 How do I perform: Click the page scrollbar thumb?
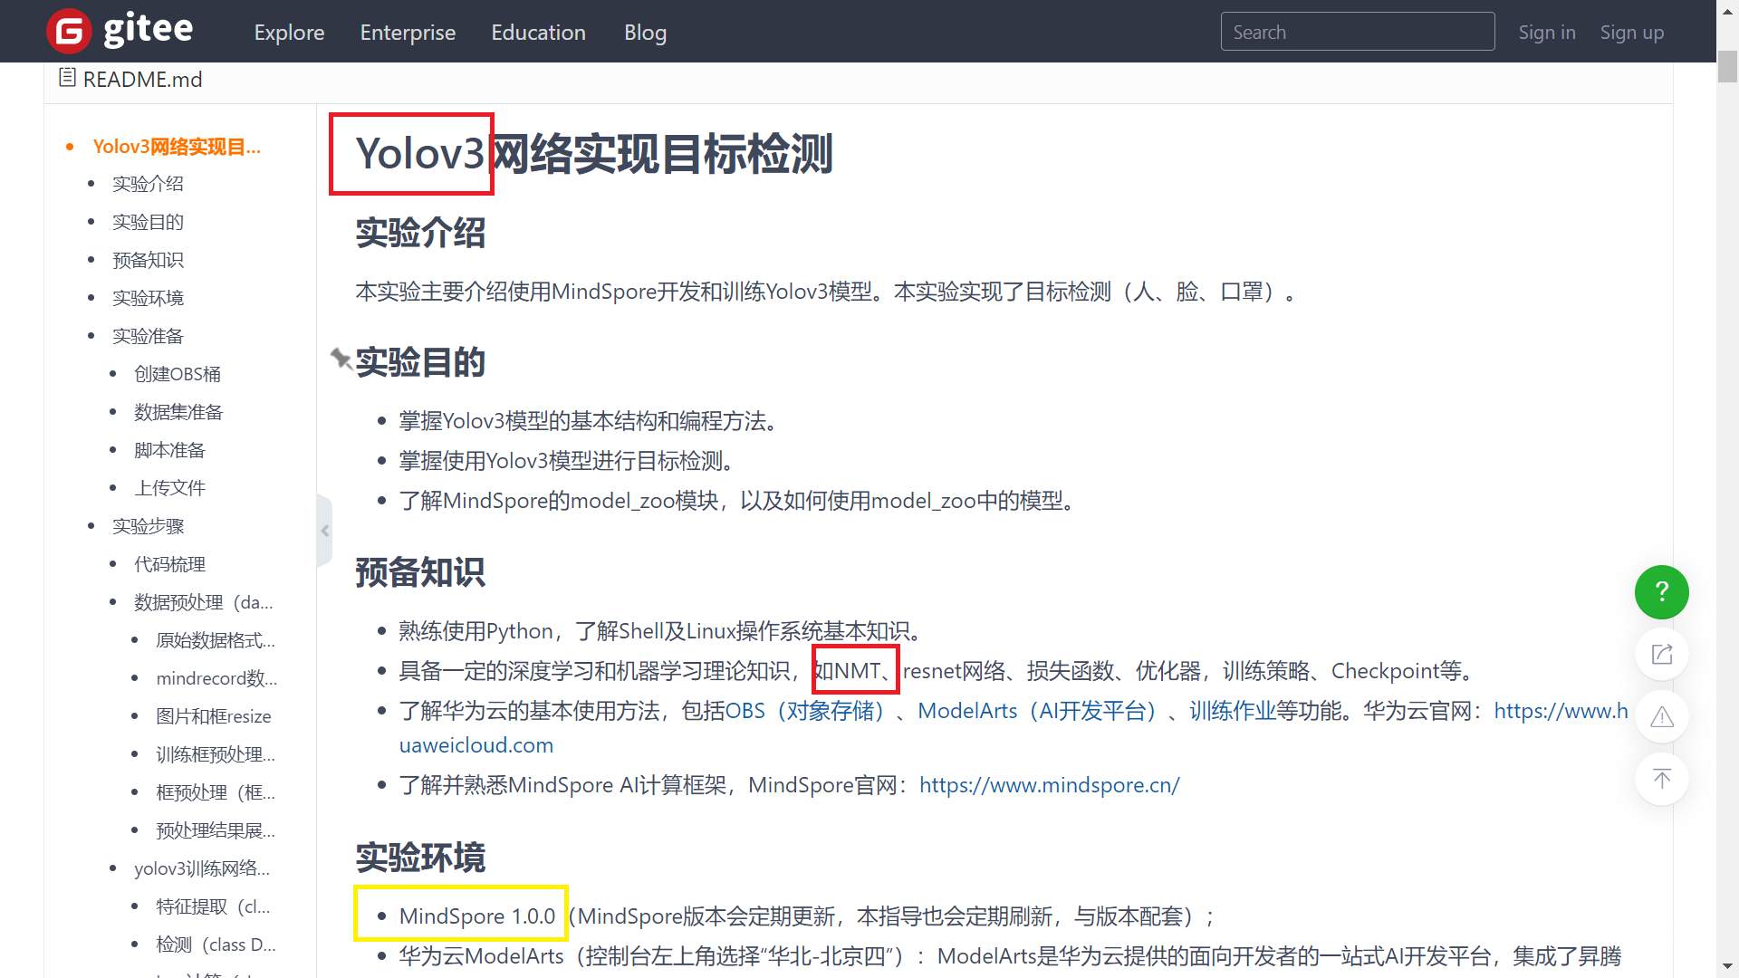[1727, 68]
